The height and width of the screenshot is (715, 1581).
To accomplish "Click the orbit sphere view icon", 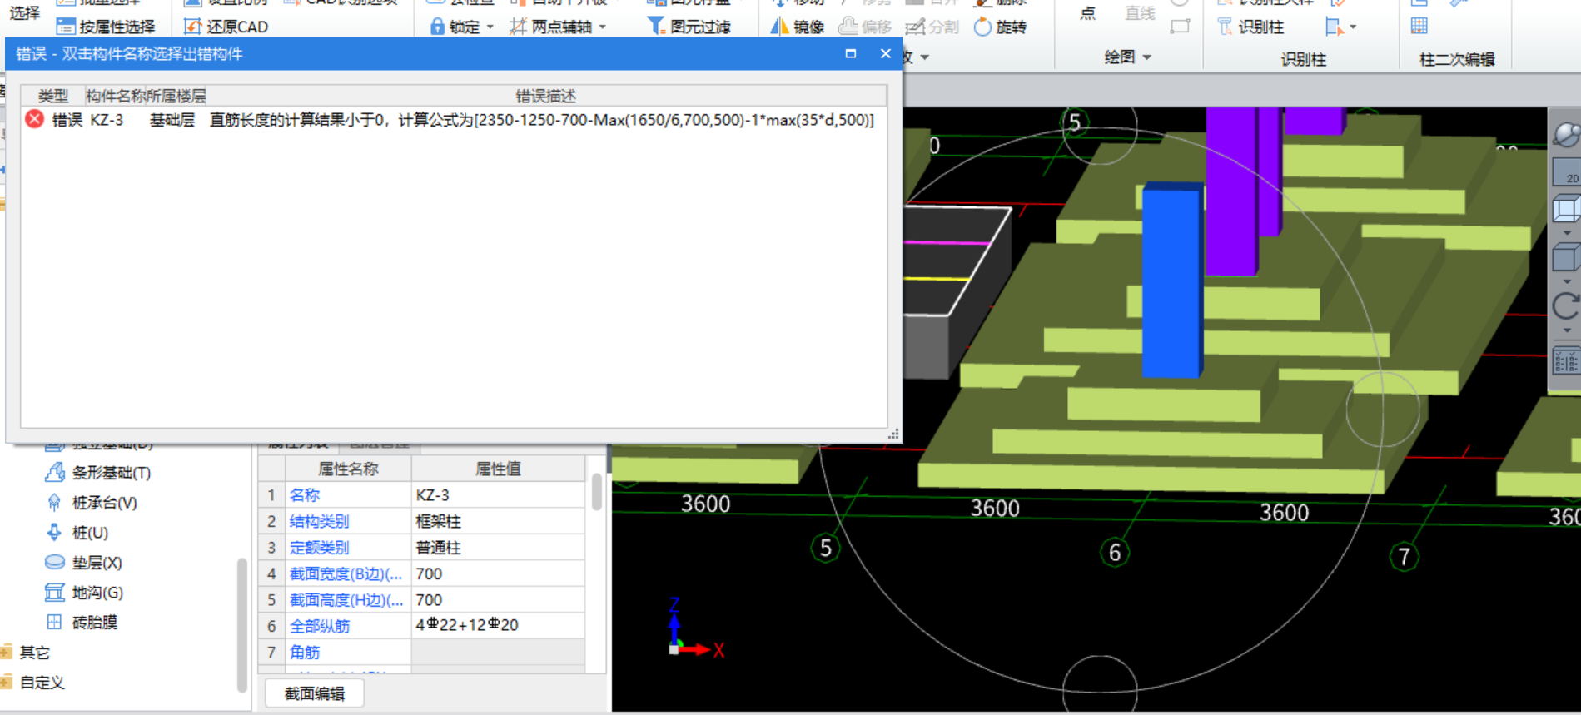I will [1566, 134].
